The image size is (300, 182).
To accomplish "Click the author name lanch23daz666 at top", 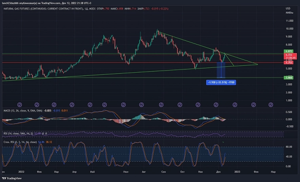I will tap(13, 2).
